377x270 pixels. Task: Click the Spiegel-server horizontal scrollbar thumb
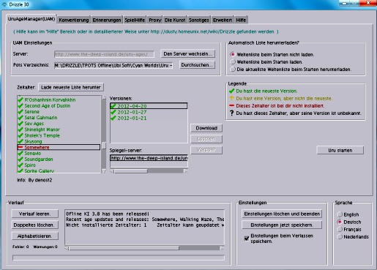click(131, 171)
